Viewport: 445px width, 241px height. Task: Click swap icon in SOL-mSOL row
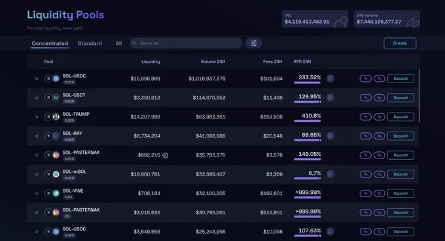point(380,174)
